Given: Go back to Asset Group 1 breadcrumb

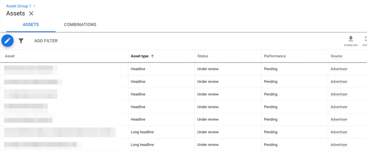Looking at the screenshot, I should tap(19, 6).
